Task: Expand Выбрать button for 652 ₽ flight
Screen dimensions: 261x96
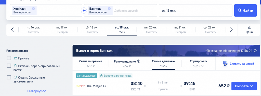Action: [x=244, y=86]
